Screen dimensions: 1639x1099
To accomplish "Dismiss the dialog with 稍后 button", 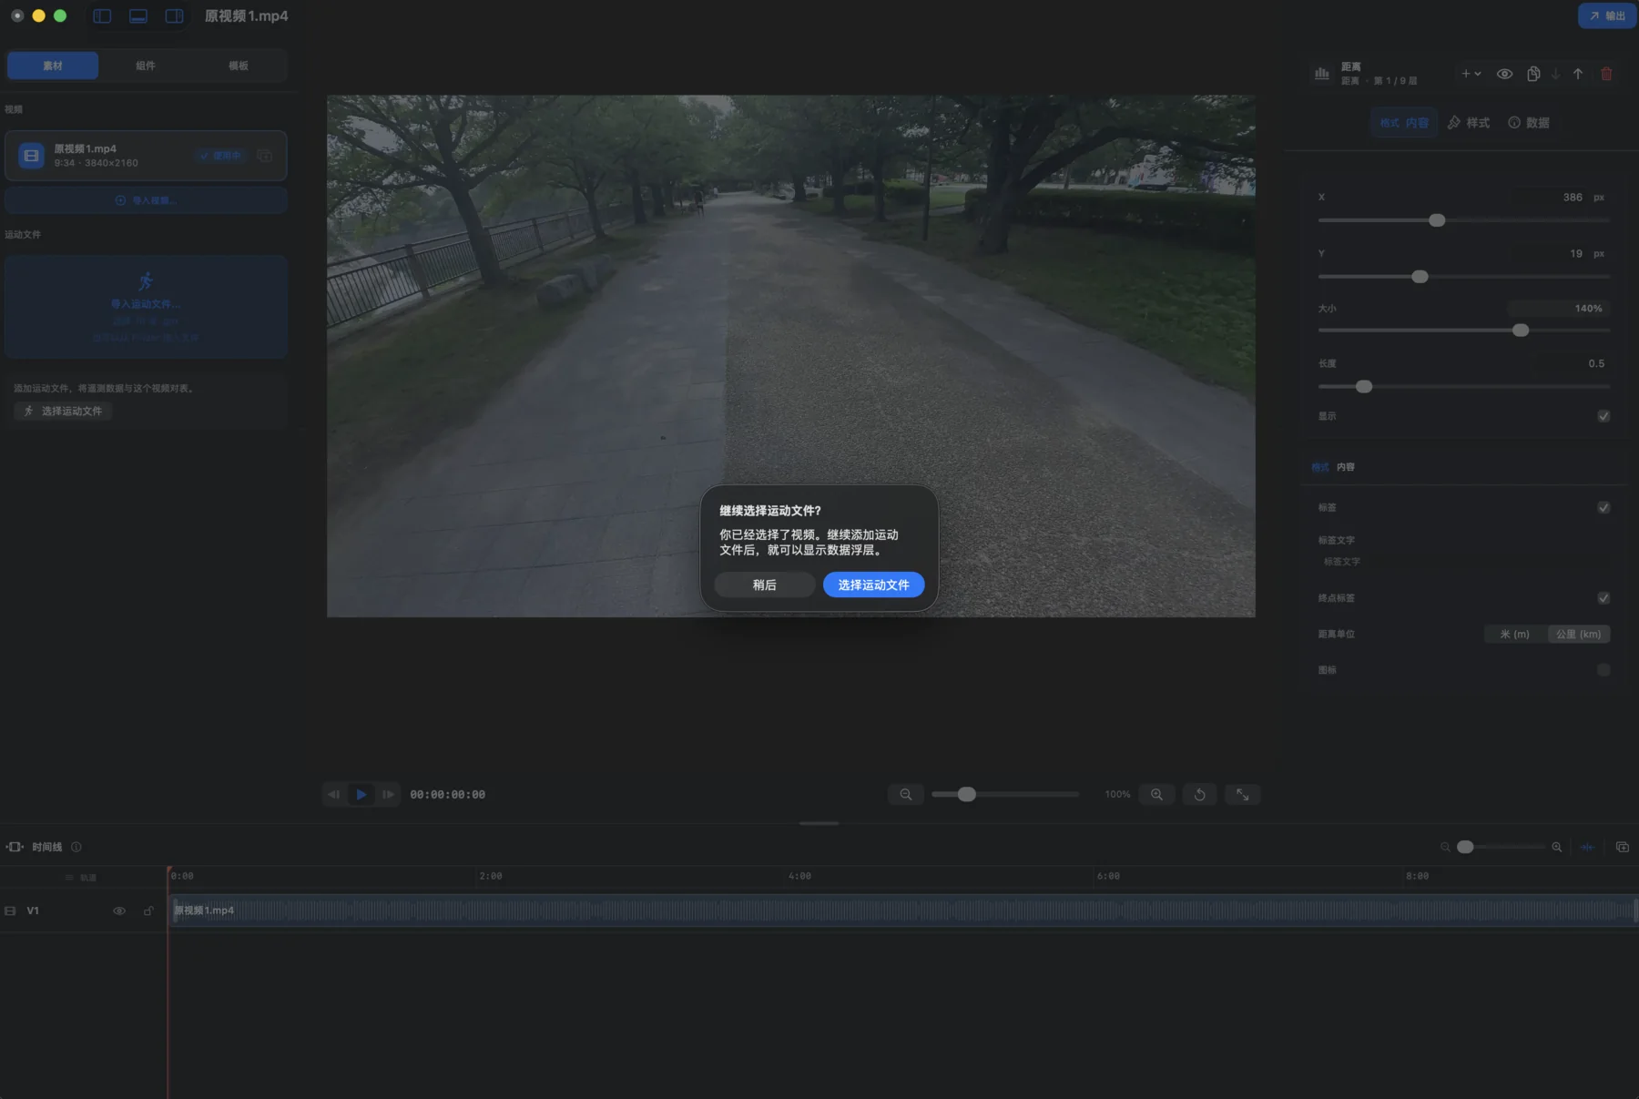I will (x=765, y=585).
